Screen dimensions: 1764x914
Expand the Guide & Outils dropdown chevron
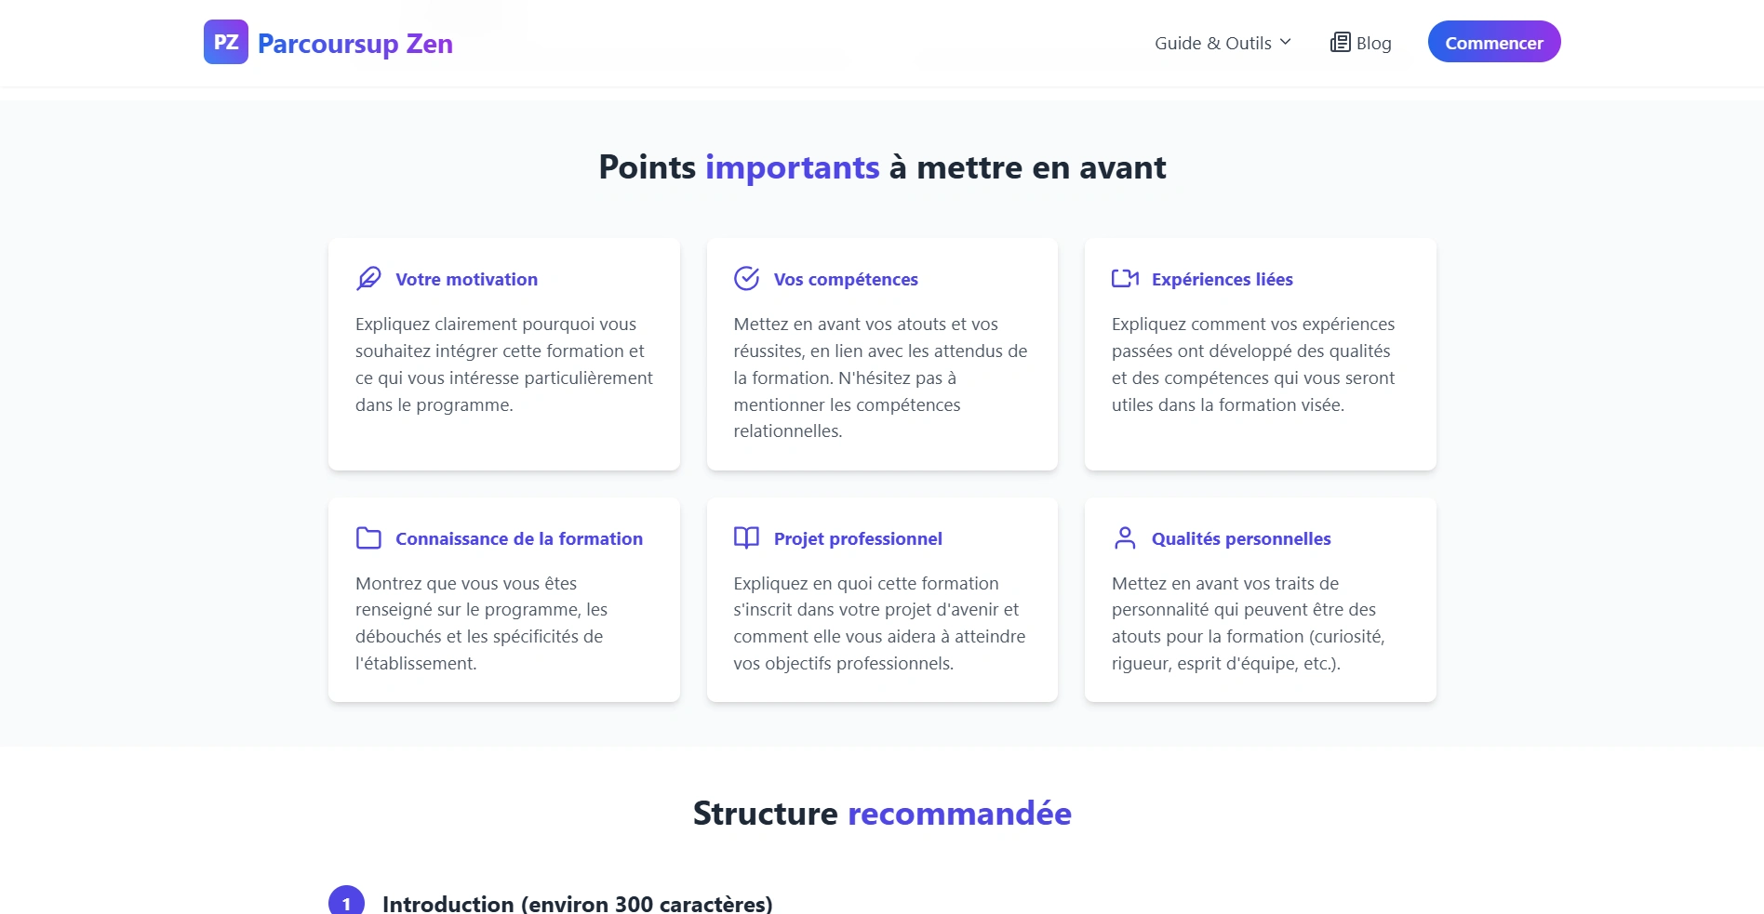1286,42
